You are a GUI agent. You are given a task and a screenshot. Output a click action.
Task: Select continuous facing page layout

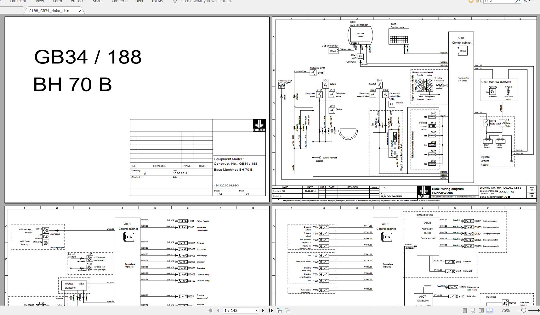tap(489, 310)
